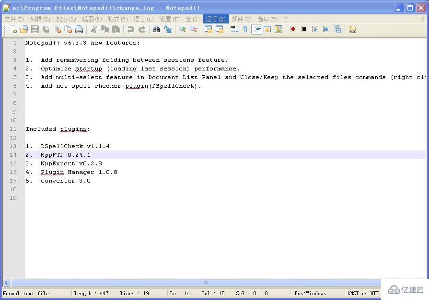Close the document with the menu bar X
The width and height of the screenshot is (429, 300).
point(422,19)
